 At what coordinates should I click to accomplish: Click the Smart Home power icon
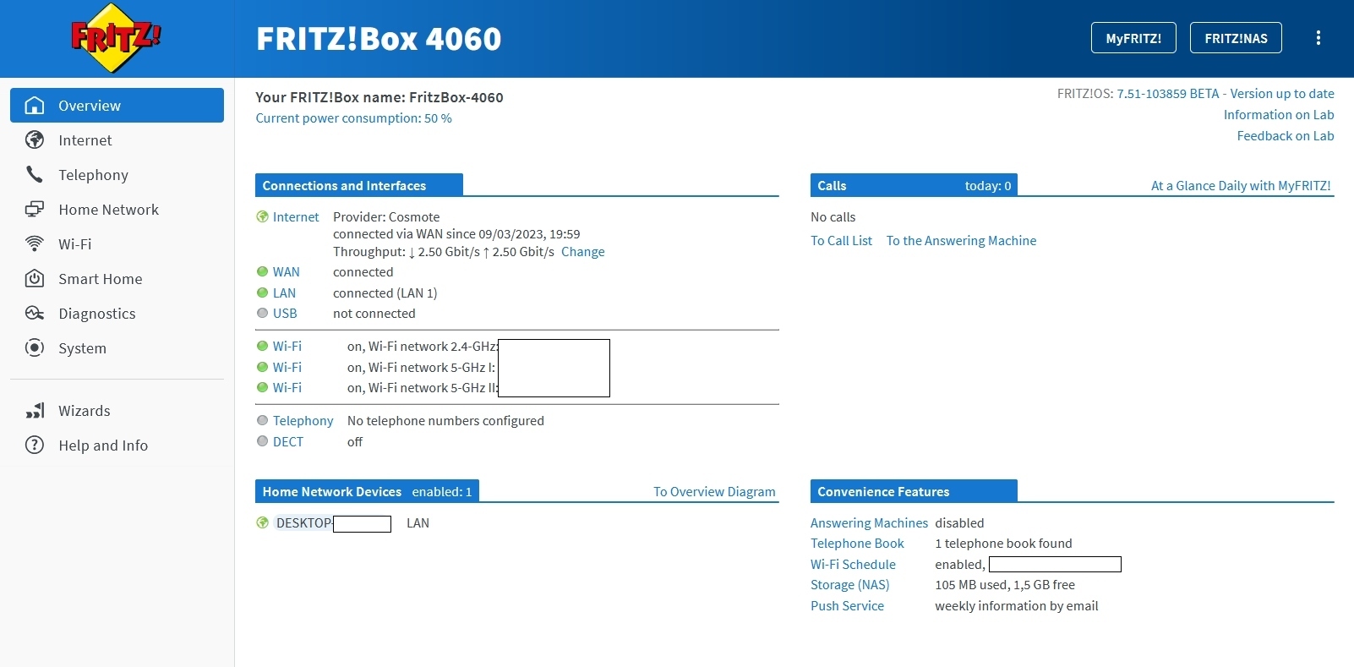click(35, 279)
